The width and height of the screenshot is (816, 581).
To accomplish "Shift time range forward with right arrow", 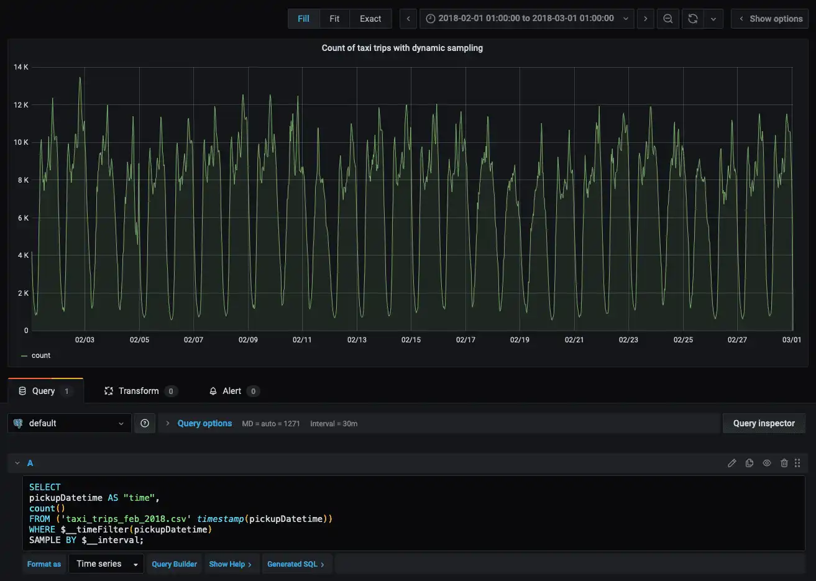I will tap(645, 19).
